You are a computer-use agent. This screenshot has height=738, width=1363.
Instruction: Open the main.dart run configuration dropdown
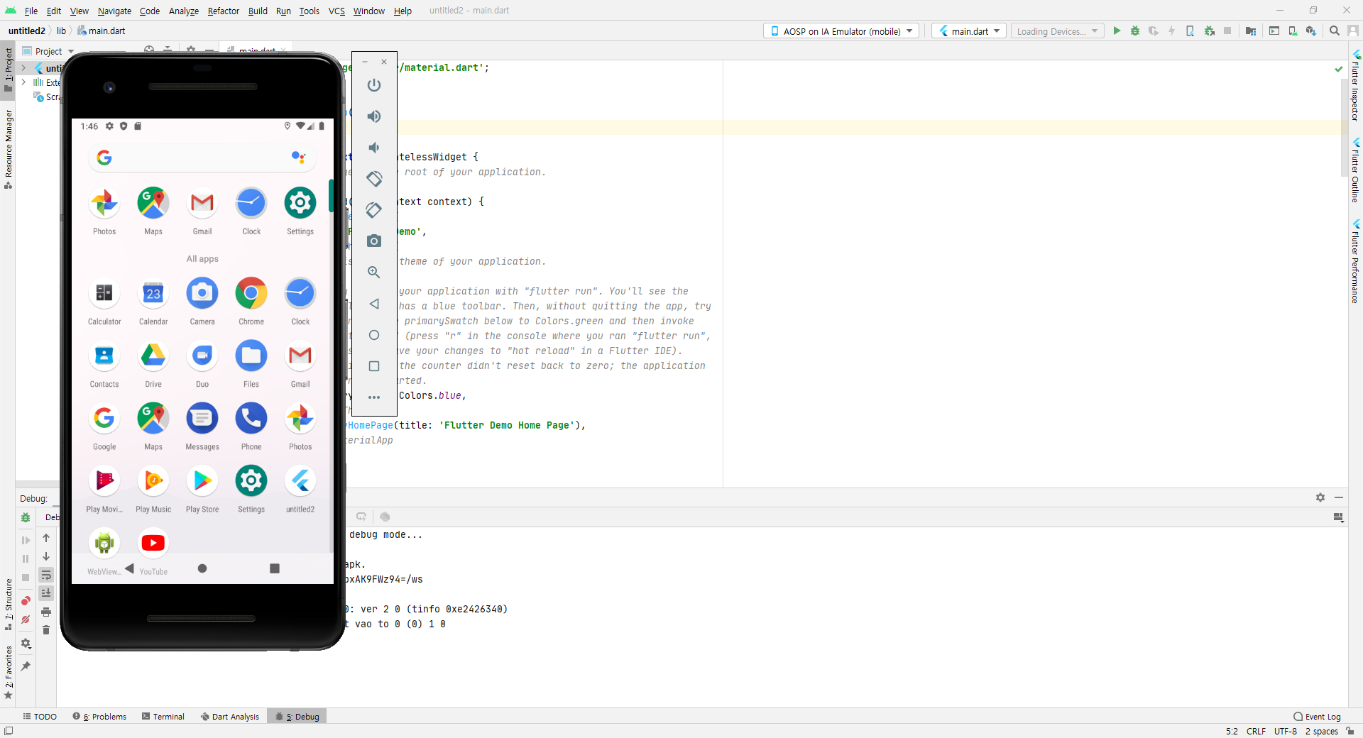969,31
